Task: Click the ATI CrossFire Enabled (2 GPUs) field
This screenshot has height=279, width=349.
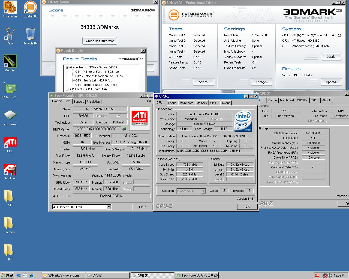Action: [112, 196]
